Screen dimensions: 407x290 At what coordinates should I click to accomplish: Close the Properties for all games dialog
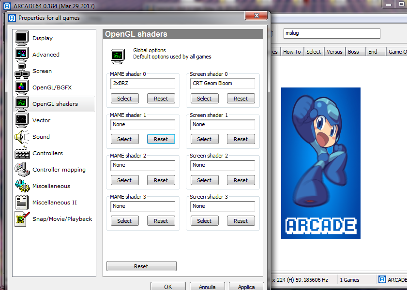[x=256, y=15]
